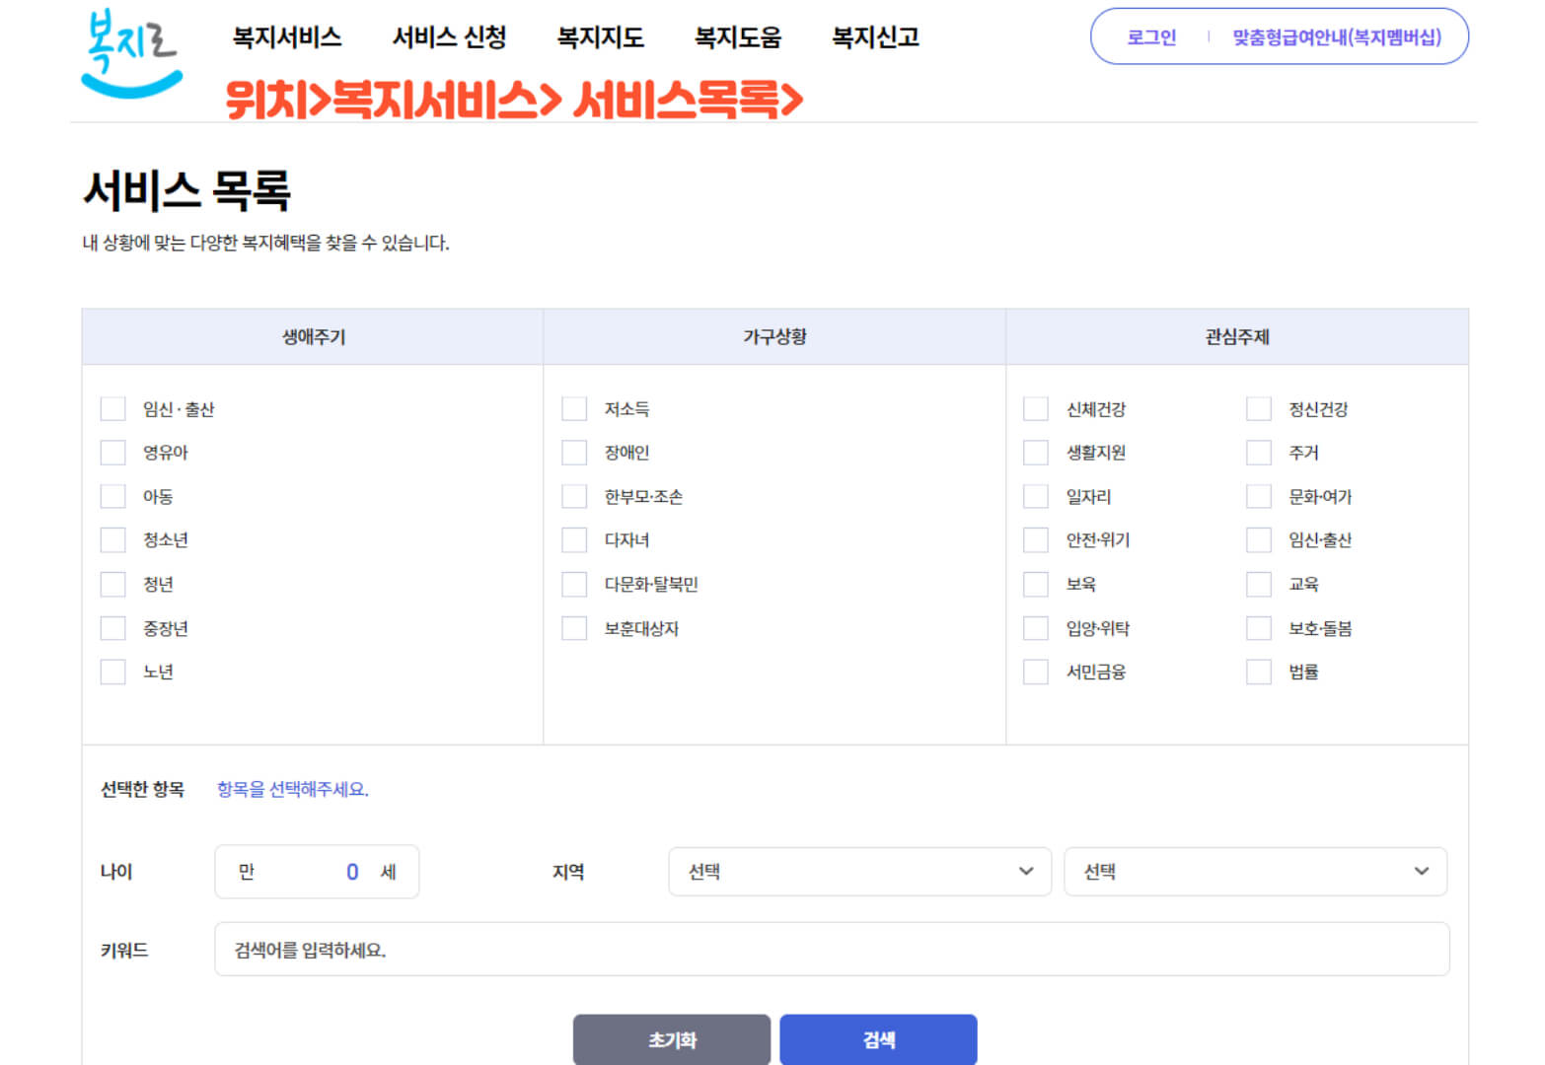Check the 주거 interest checkbox
The height and width of the screenshot is (1065, 1545).
tap(1259, 452)
